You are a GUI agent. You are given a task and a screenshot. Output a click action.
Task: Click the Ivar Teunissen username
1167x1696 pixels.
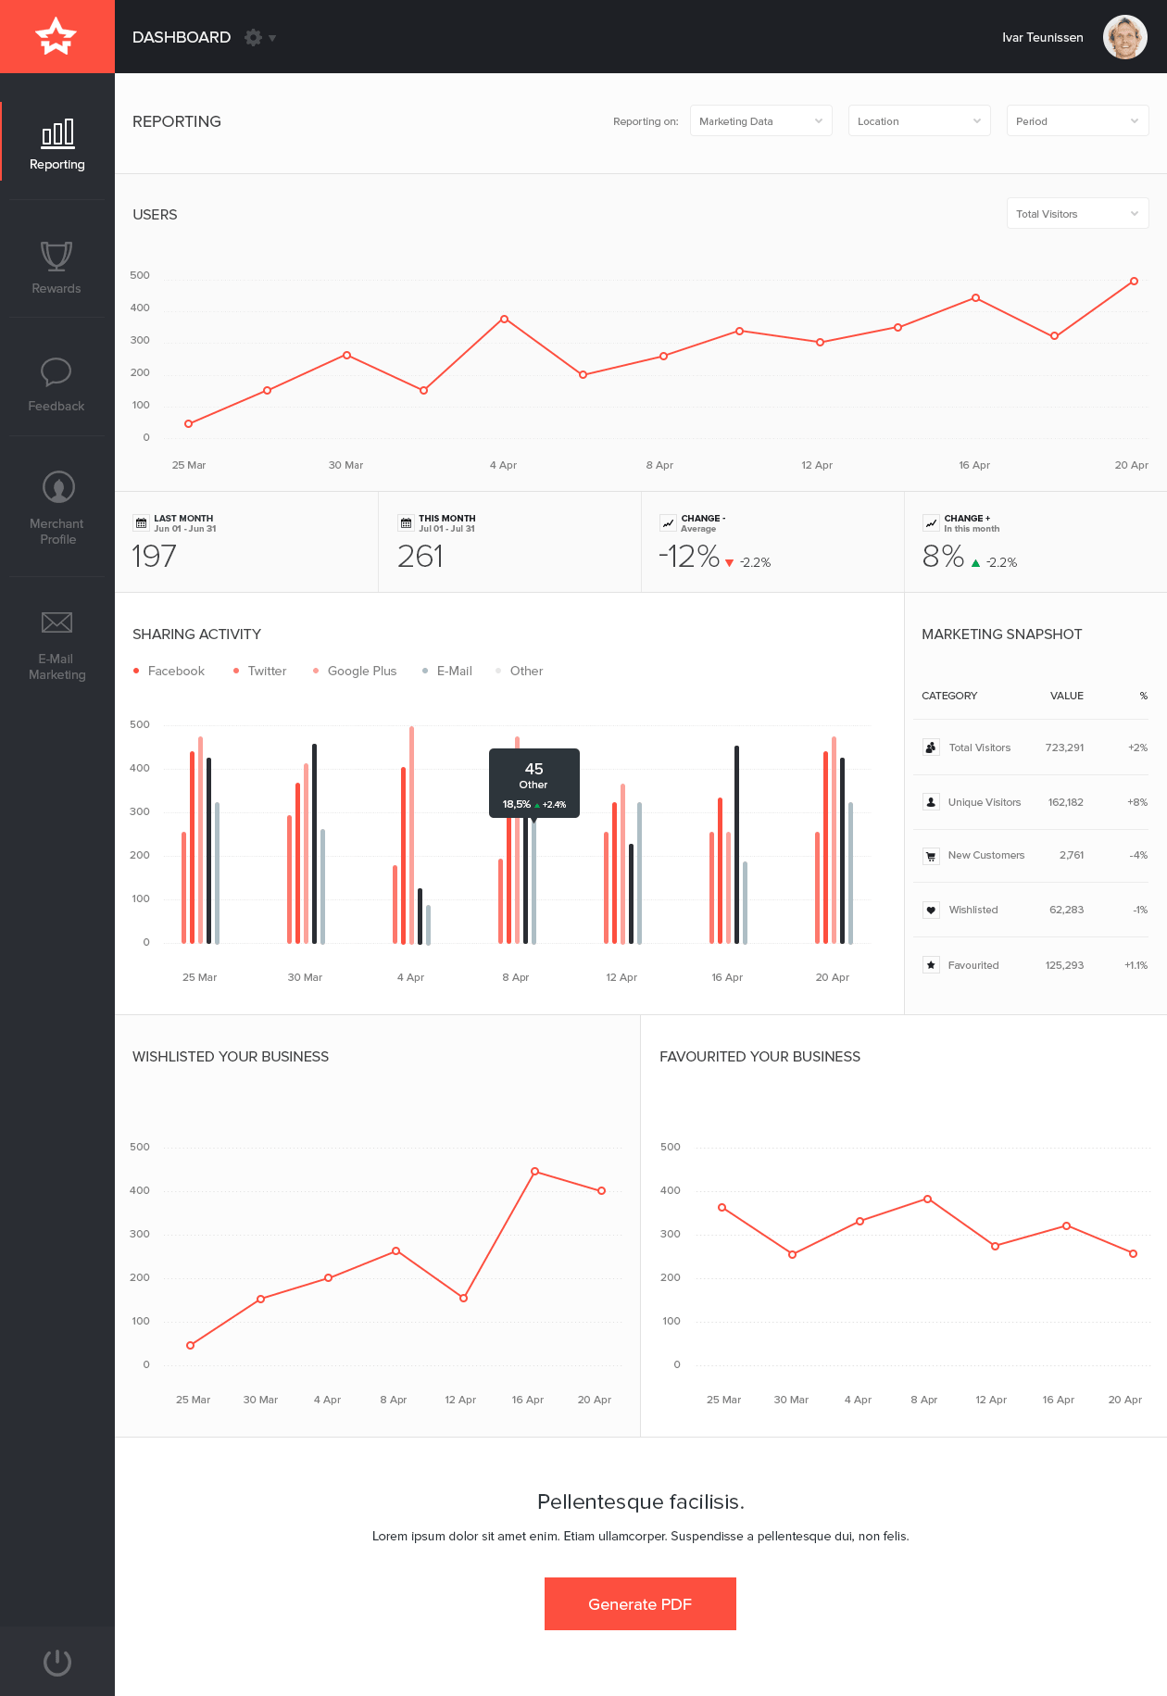[x=1042, y=37]
